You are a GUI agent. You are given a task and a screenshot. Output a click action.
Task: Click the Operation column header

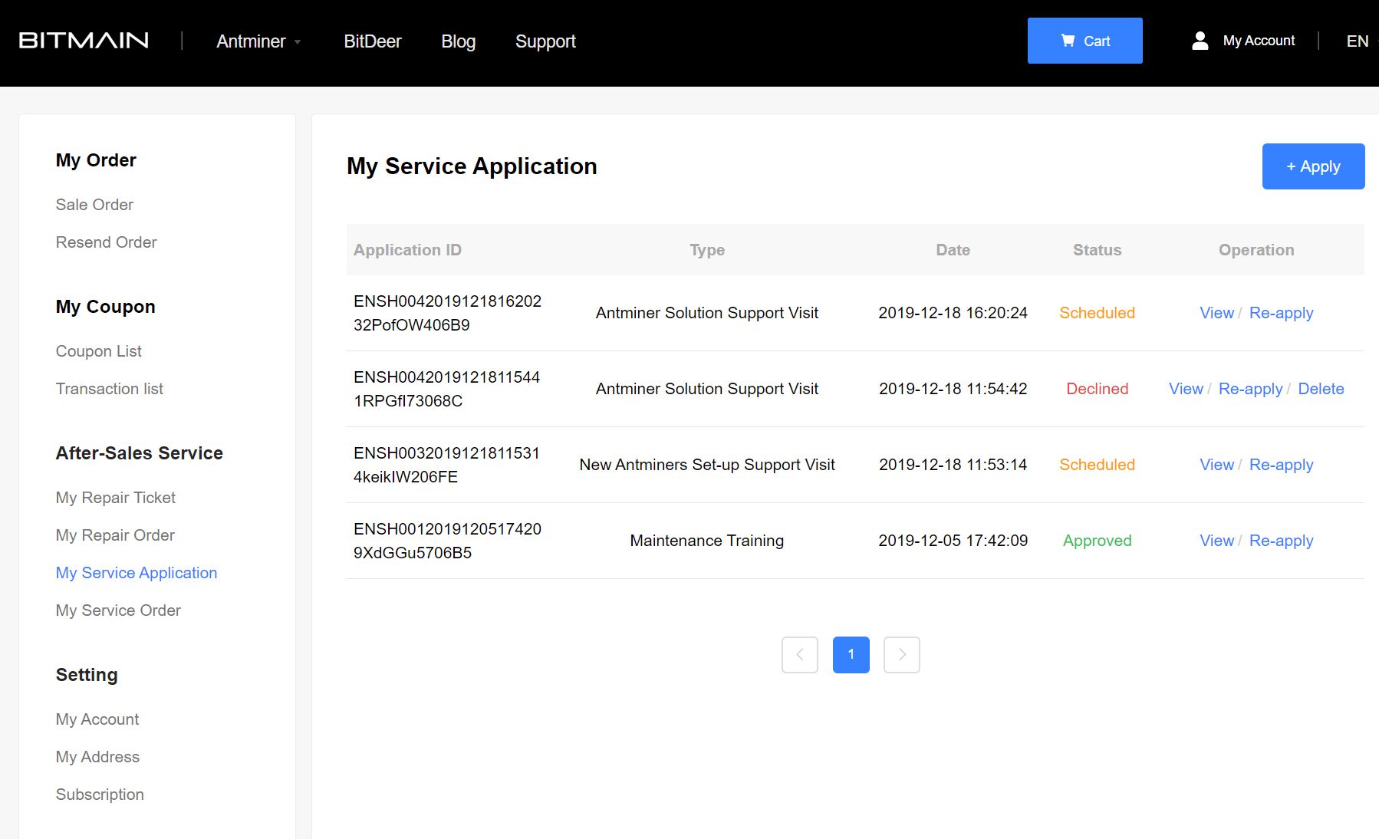[1256, 250]
